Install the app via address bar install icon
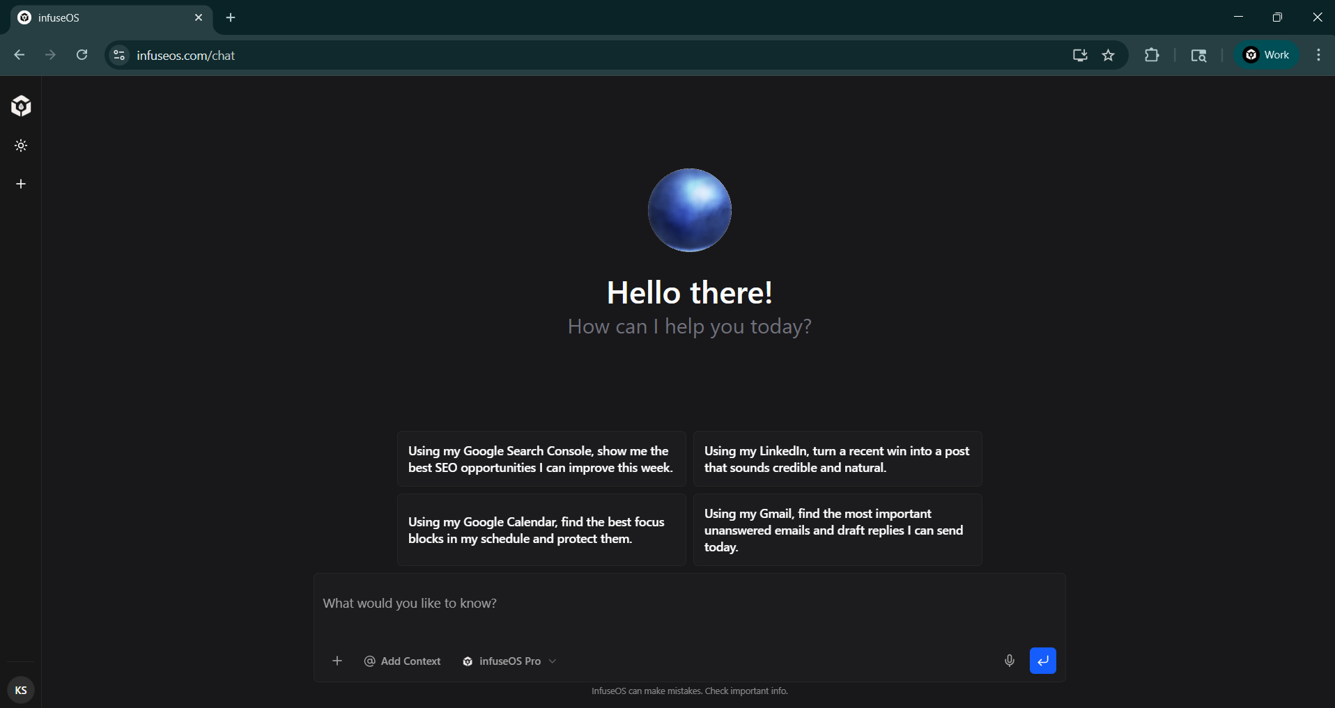1335x708 pixels. click(x=1080, y=55)
